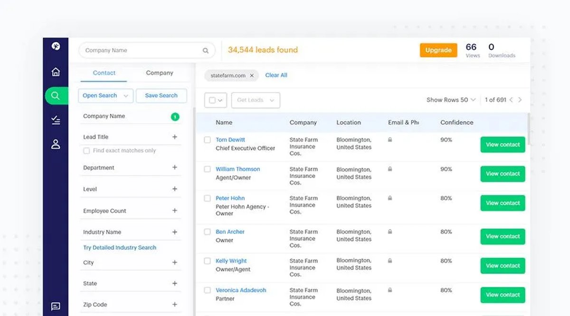Image resolution: width=570 pixels, height=316 pixels.
Task: Click the orange Upgrade button
Action: [438, 50]
